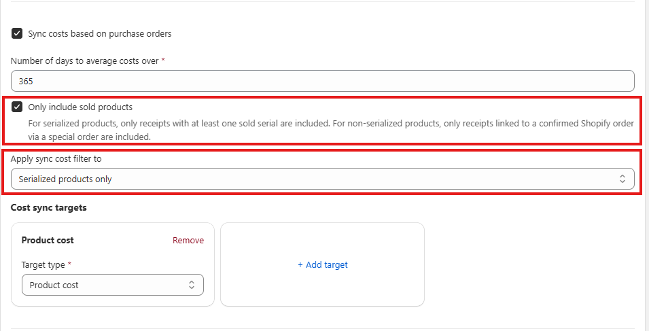Click the "Cost sync targets" heading
Screen dimensions: 649x331
pyautogui.click(x=48, y=207)
